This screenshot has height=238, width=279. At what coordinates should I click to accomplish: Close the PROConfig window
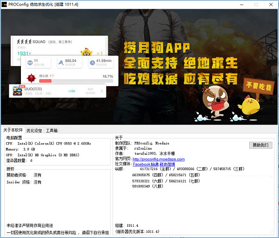click(x=271, y=5)
